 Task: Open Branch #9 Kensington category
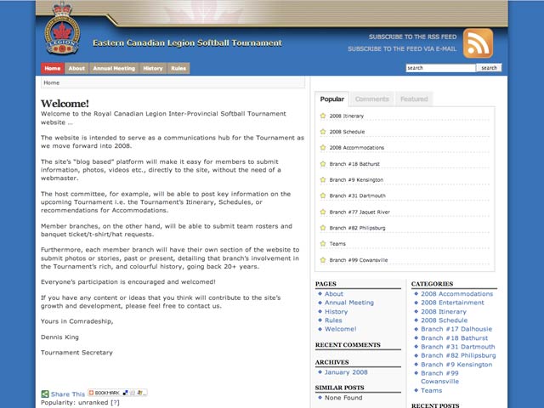[456, 365]
